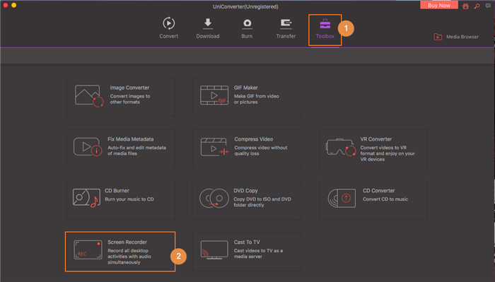Viewport: 495px width, 282px height.
Task: Close the window with red button
Action: (x=6, y=5)
